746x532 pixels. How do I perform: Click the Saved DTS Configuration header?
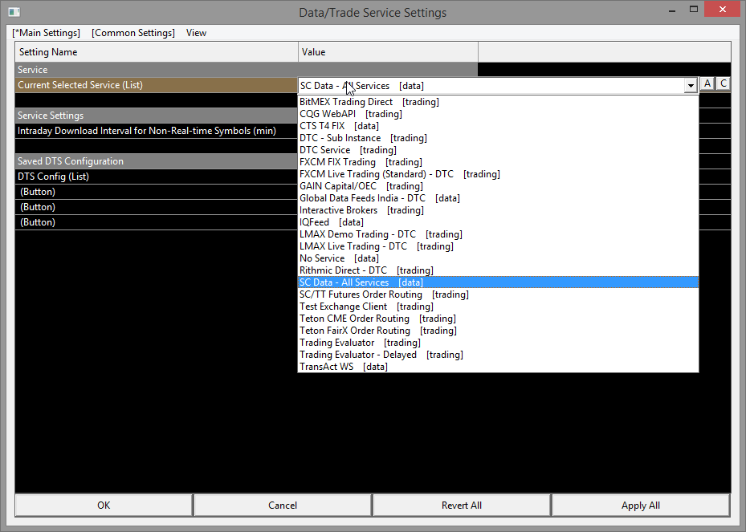[157, 161]
